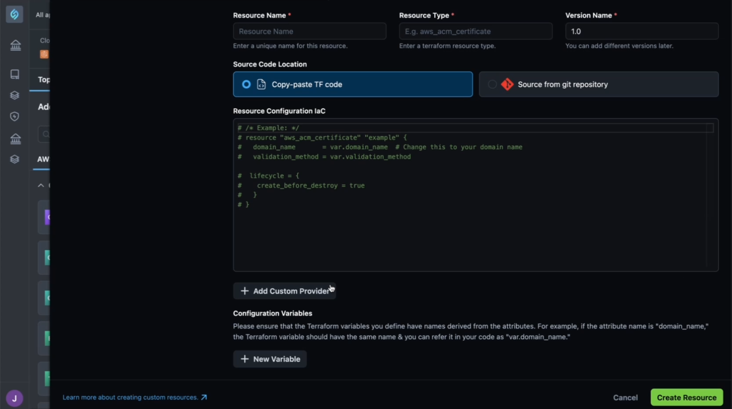This screenshot has width=732, height=409.
Task: Select Source from git repository radio option
Action: 599,84
